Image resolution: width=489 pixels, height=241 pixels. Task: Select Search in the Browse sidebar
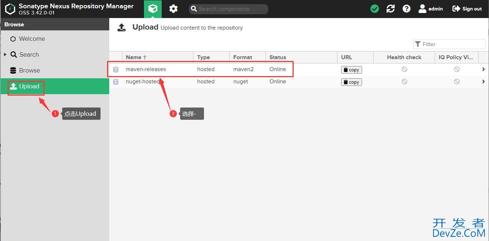click(x=55, y=54)
